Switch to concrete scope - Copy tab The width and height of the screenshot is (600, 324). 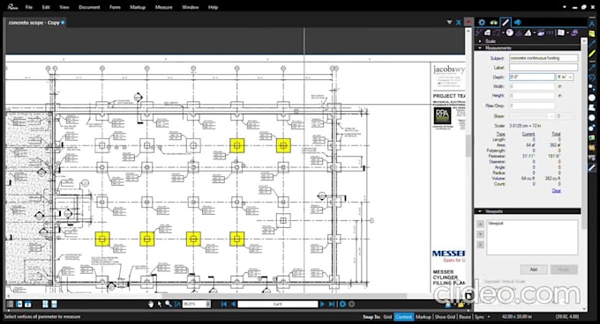click(34, 23)
